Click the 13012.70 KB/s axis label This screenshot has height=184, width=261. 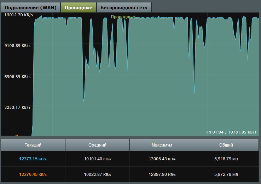click(x=18, y=15)
